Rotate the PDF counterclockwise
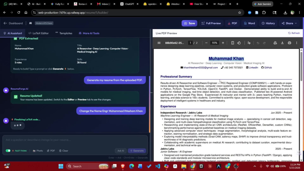304x171 pixels. click(239, 43)
